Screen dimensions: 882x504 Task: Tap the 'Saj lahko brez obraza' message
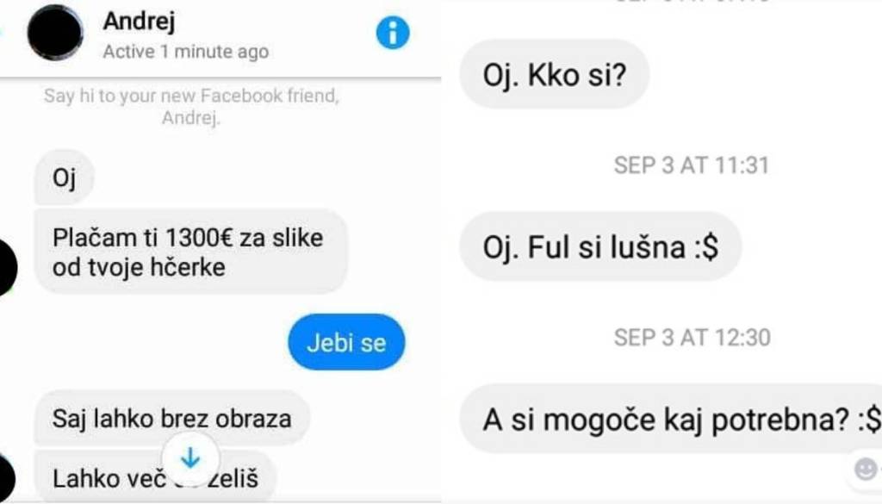172,419
